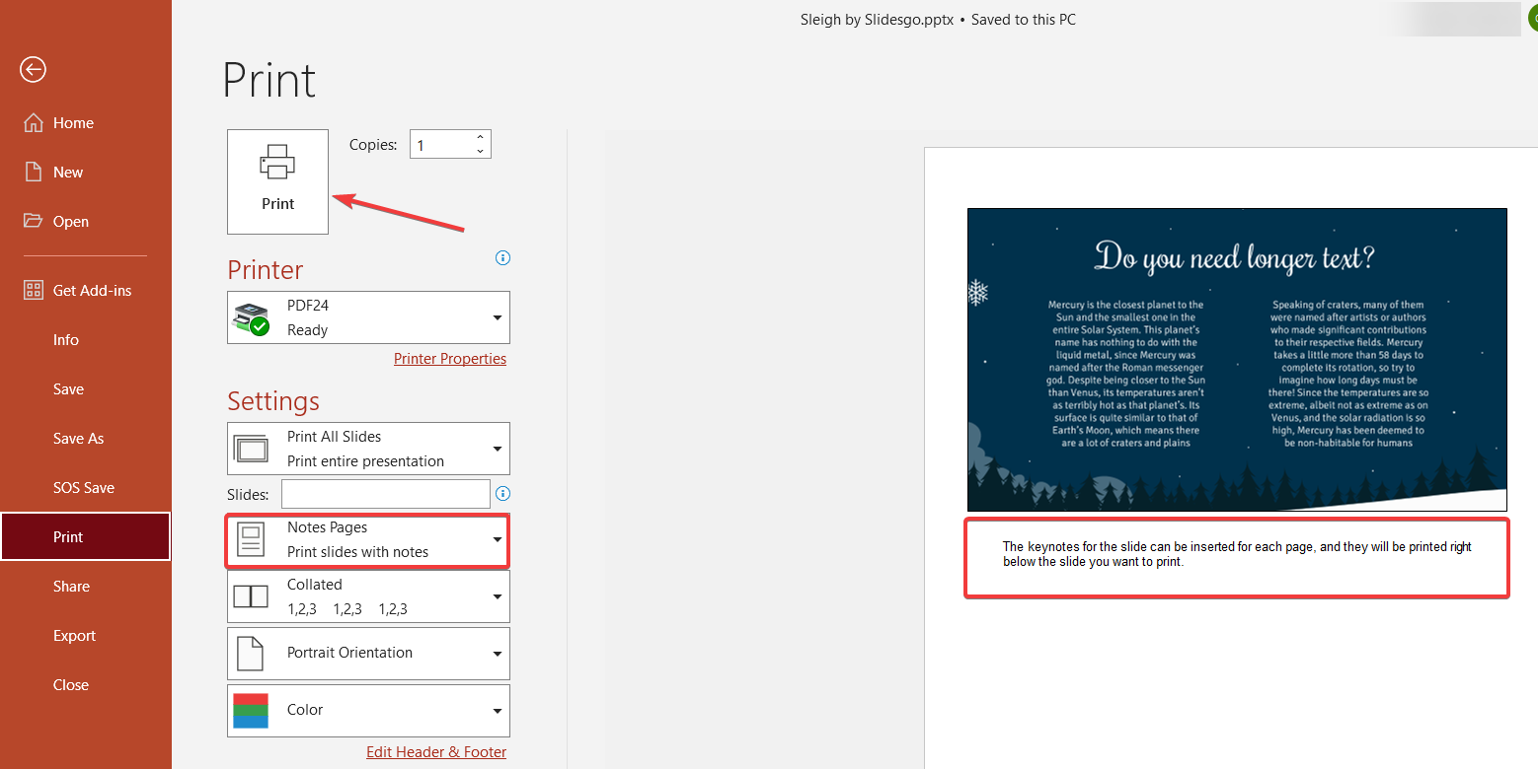Screen dimensions: 1538x769
Task: Click the "Settings" section heading
Action: tap(273, 401)
